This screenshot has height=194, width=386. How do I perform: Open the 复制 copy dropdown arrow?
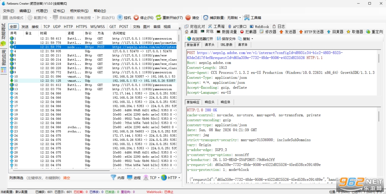tap(252, 39)
